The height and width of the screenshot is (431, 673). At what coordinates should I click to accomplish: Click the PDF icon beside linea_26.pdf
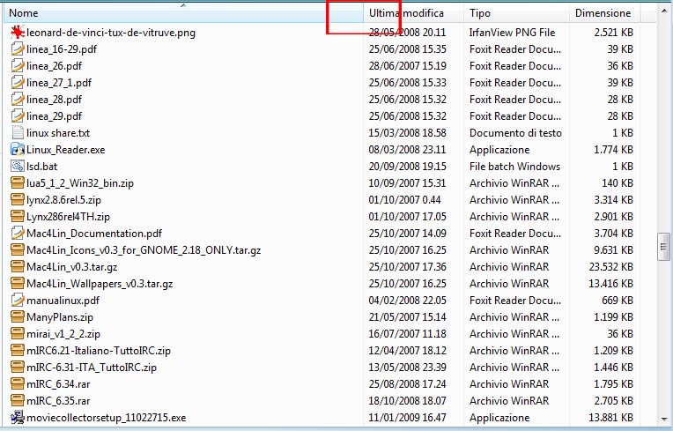[18, 66]
